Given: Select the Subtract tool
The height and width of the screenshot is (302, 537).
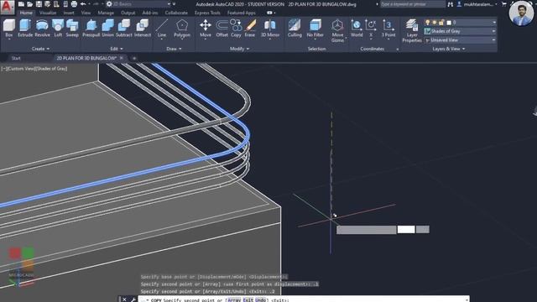Looking at the screenshot, I should (x=124, y=28).
